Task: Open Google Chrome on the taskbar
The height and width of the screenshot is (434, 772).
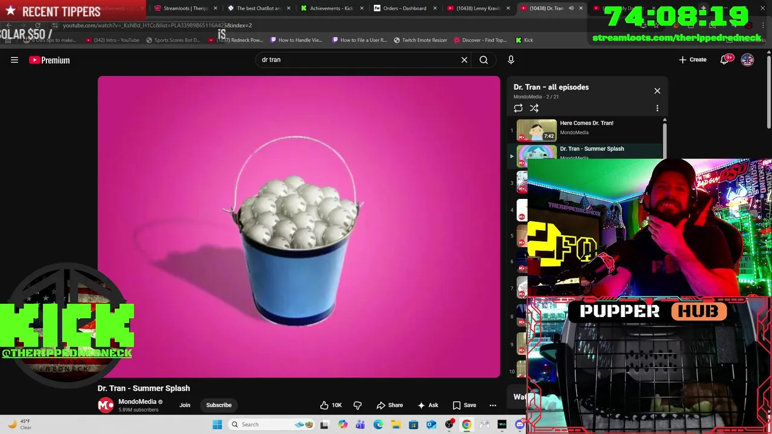Action: click(467, 424)
